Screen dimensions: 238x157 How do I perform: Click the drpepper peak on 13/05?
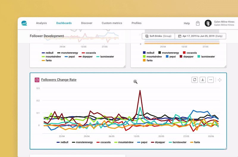click(x=140, y=91)
